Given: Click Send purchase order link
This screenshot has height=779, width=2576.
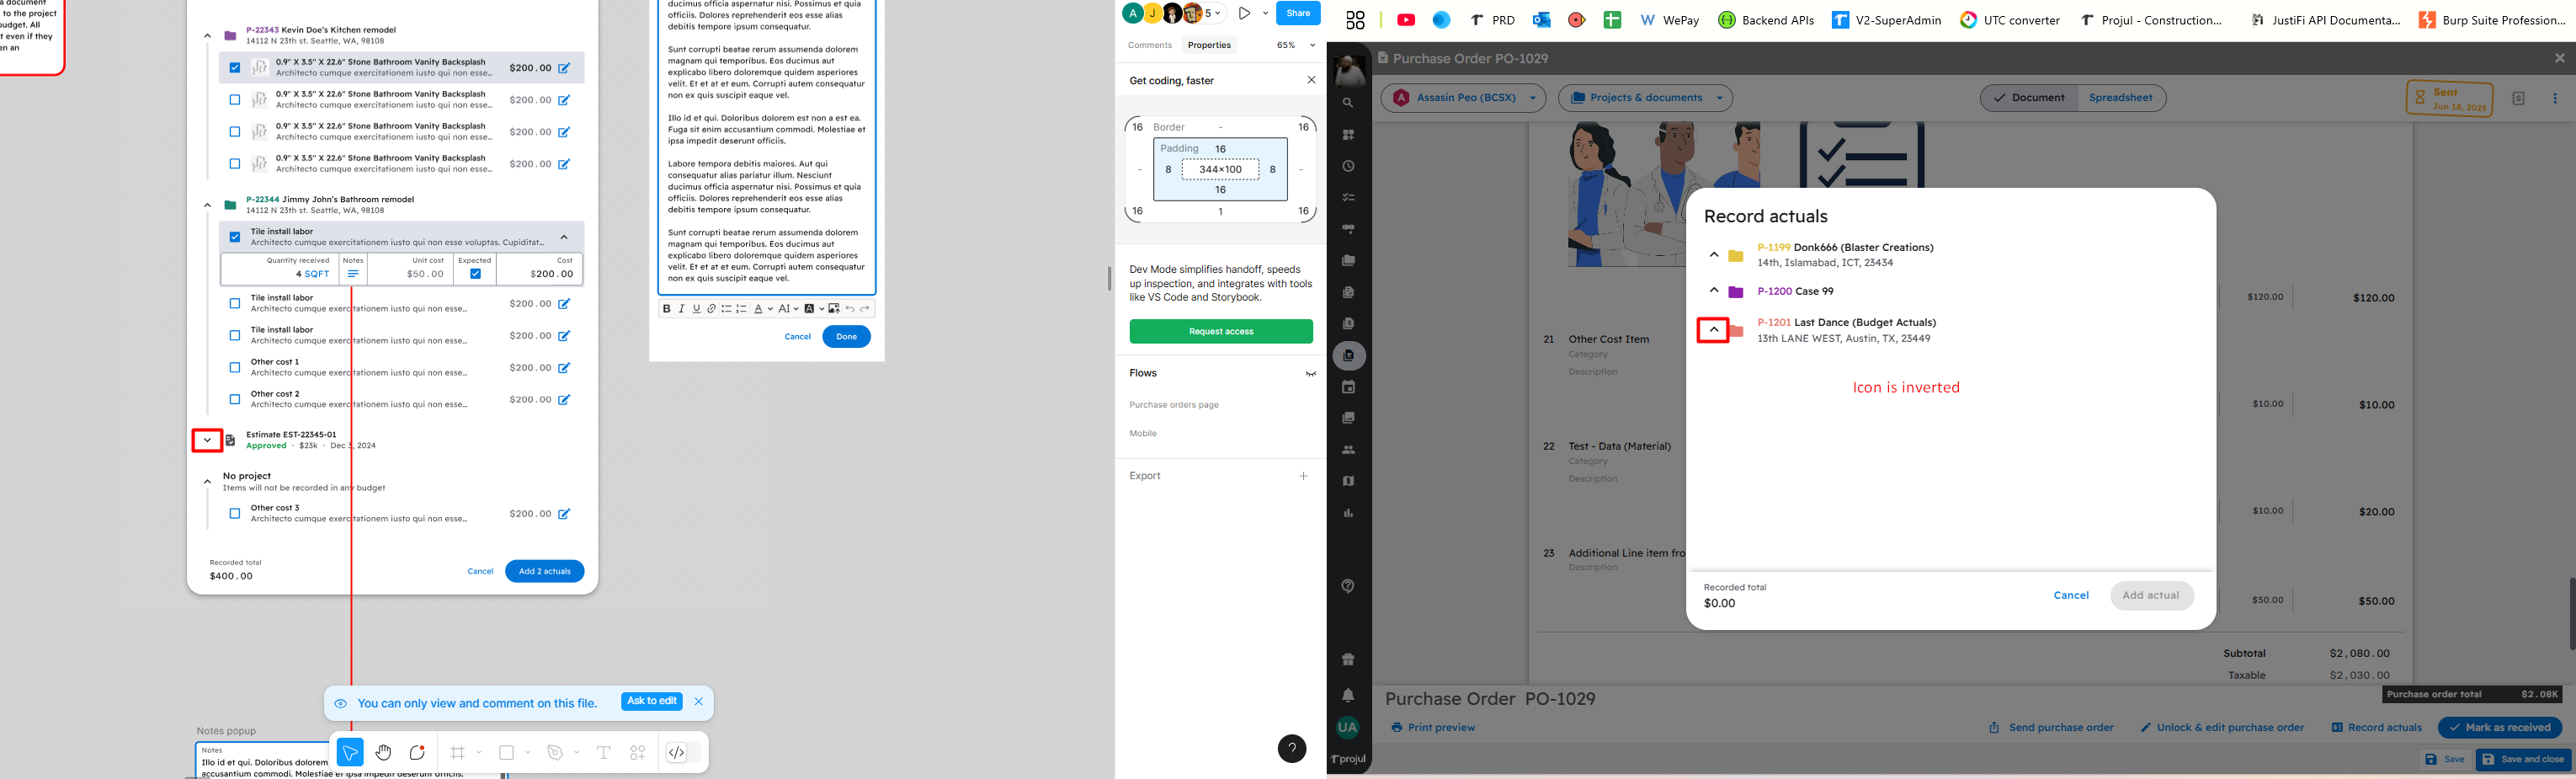Looking at the screenshot, I should [x=2051, y=728].
